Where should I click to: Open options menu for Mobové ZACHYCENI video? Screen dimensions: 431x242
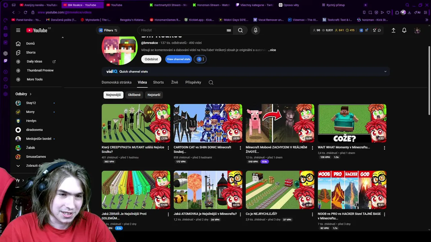pos(312,148)
